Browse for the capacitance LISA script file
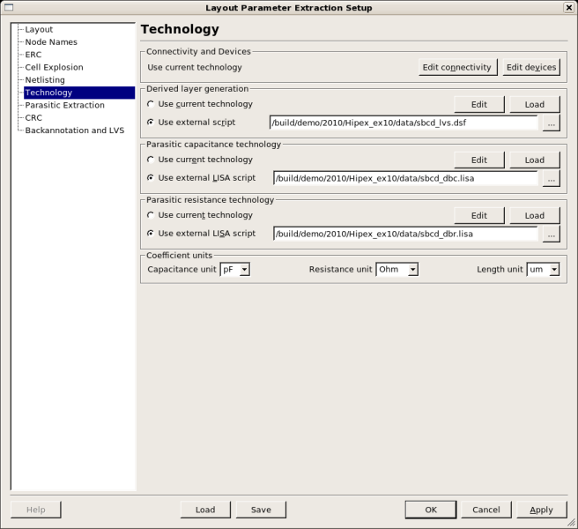 551,179
